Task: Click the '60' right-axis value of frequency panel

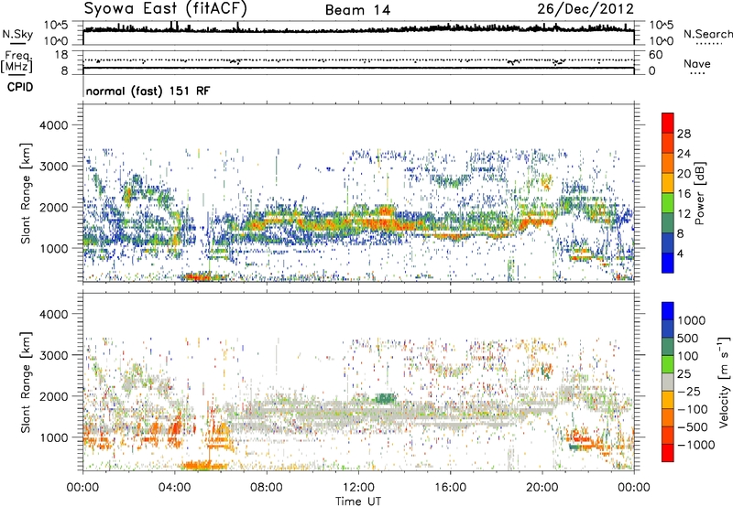Action: tap(655, 55)
